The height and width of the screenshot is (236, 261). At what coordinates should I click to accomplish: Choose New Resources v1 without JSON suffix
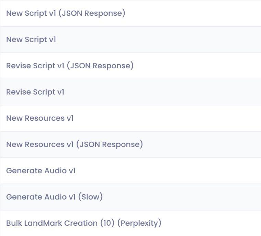coord(40,118)
